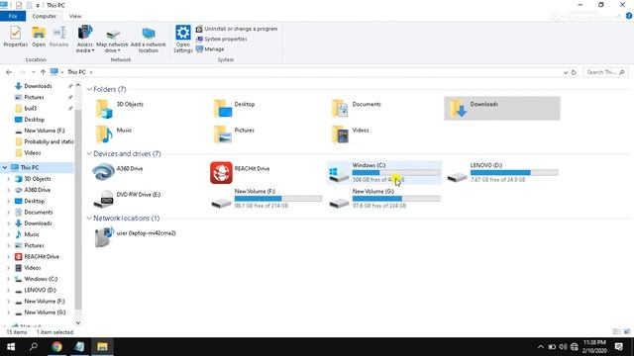Open Properties in the Computer ribbon
This screenshot has height=356, width=634.
pyautogui.click(x=16, y=37)
